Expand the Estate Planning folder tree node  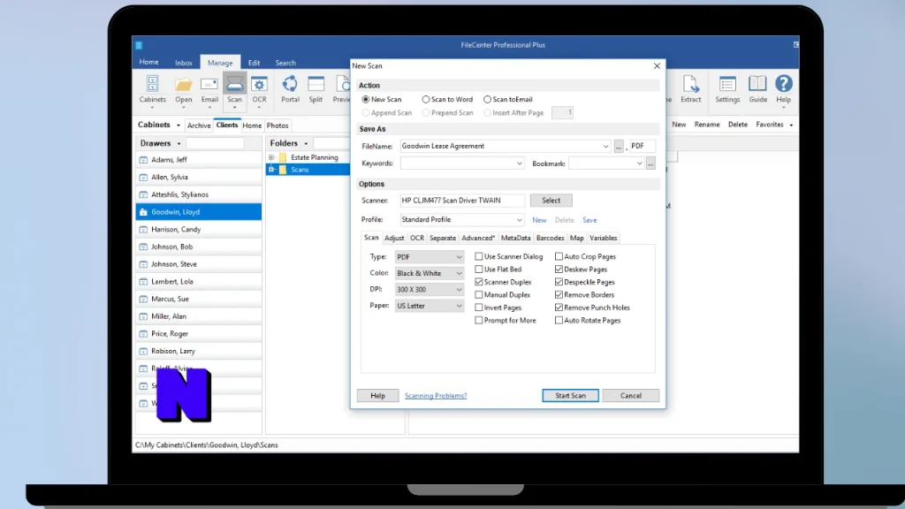[271, 157]
